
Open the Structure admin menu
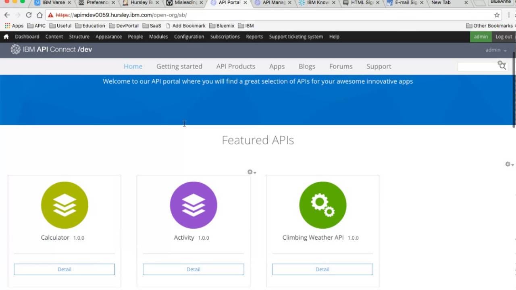click(79, 37)
